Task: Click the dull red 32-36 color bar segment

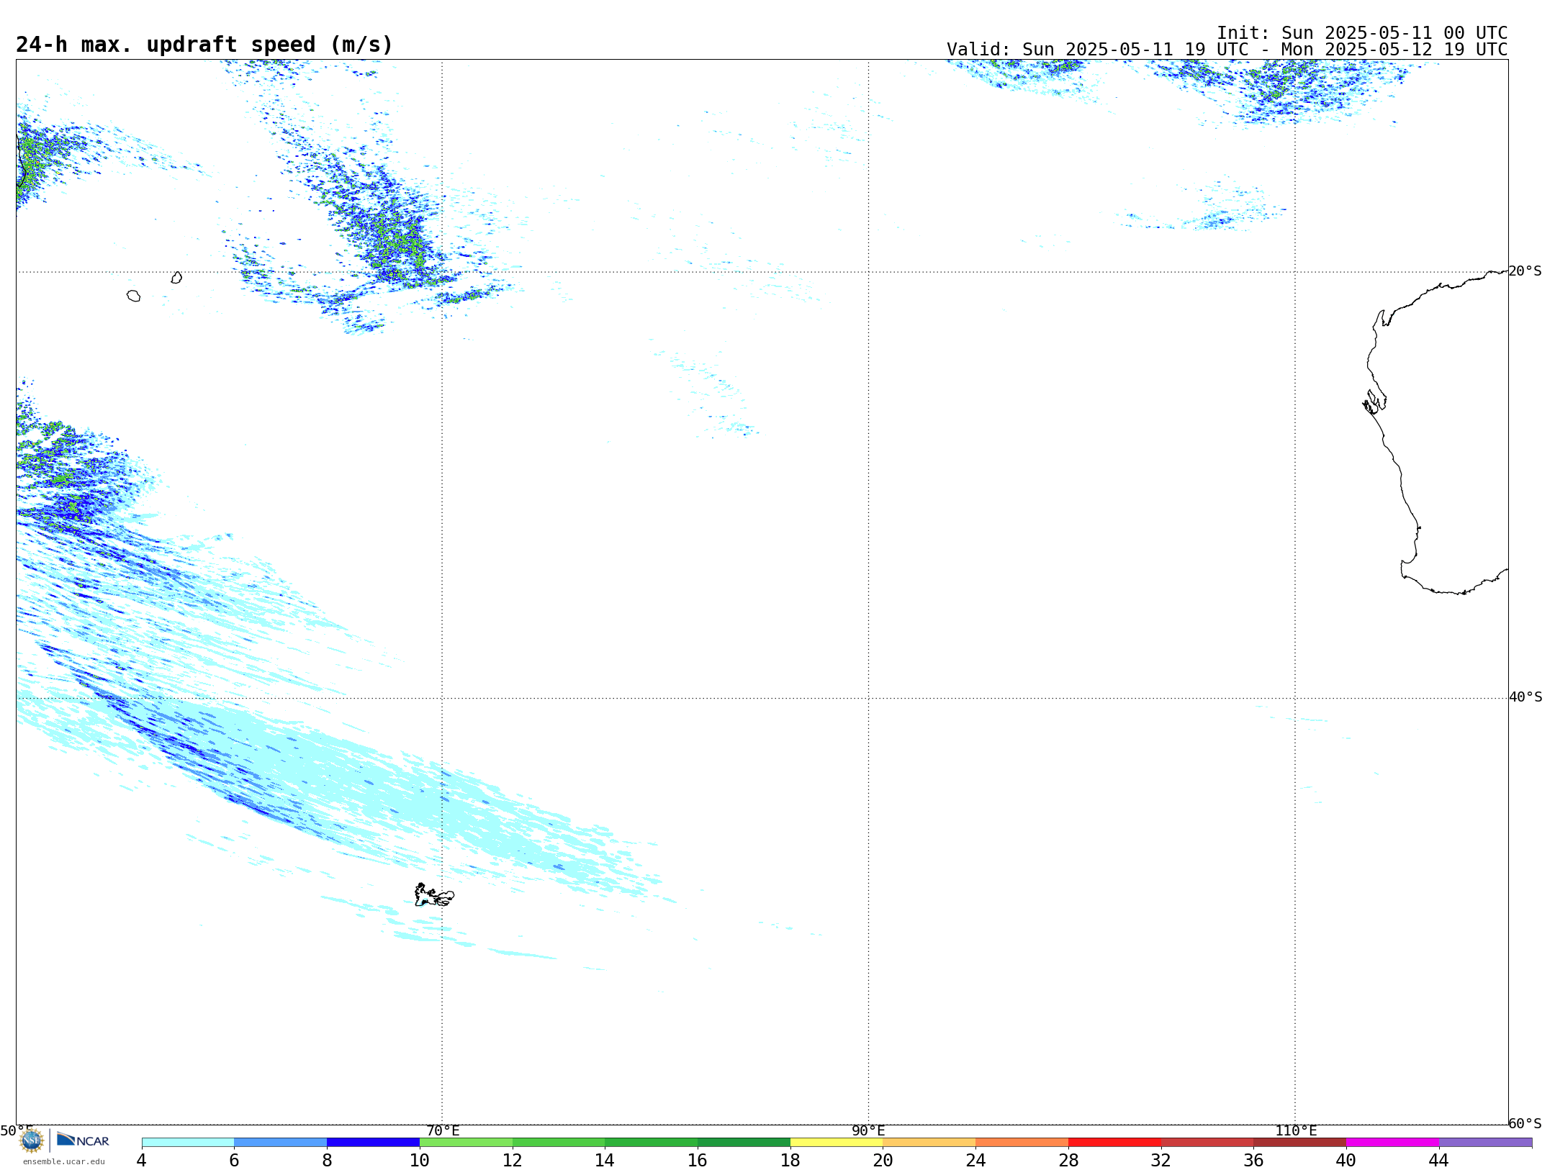Action: pyautogui.click(x=1207, y=1143)
